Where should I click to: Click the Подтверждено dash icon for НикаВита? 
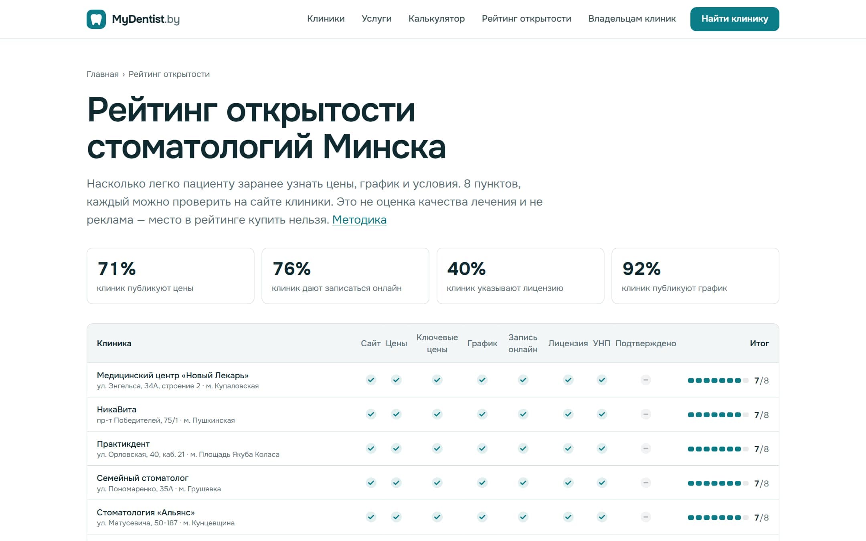pyautogui.click(x=645, y=414)
